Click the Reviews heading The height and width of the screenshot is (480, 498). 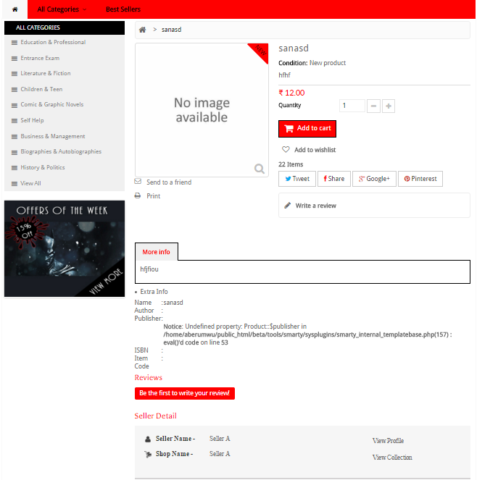pos(149,377)
